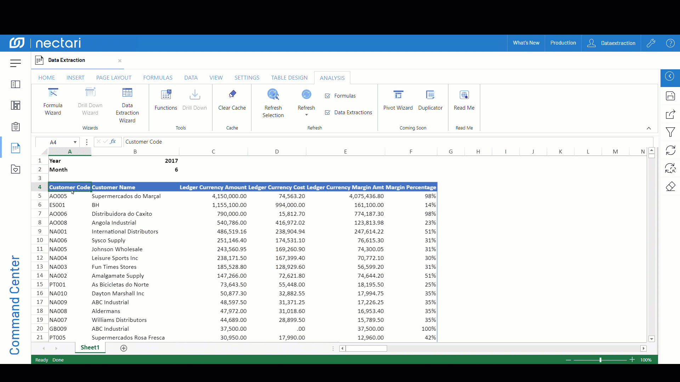This screenshot has height=382, width=680.
Task: Open the TABLE DESIGN tab
Action: pyautogui.click(x=289, y=78)
